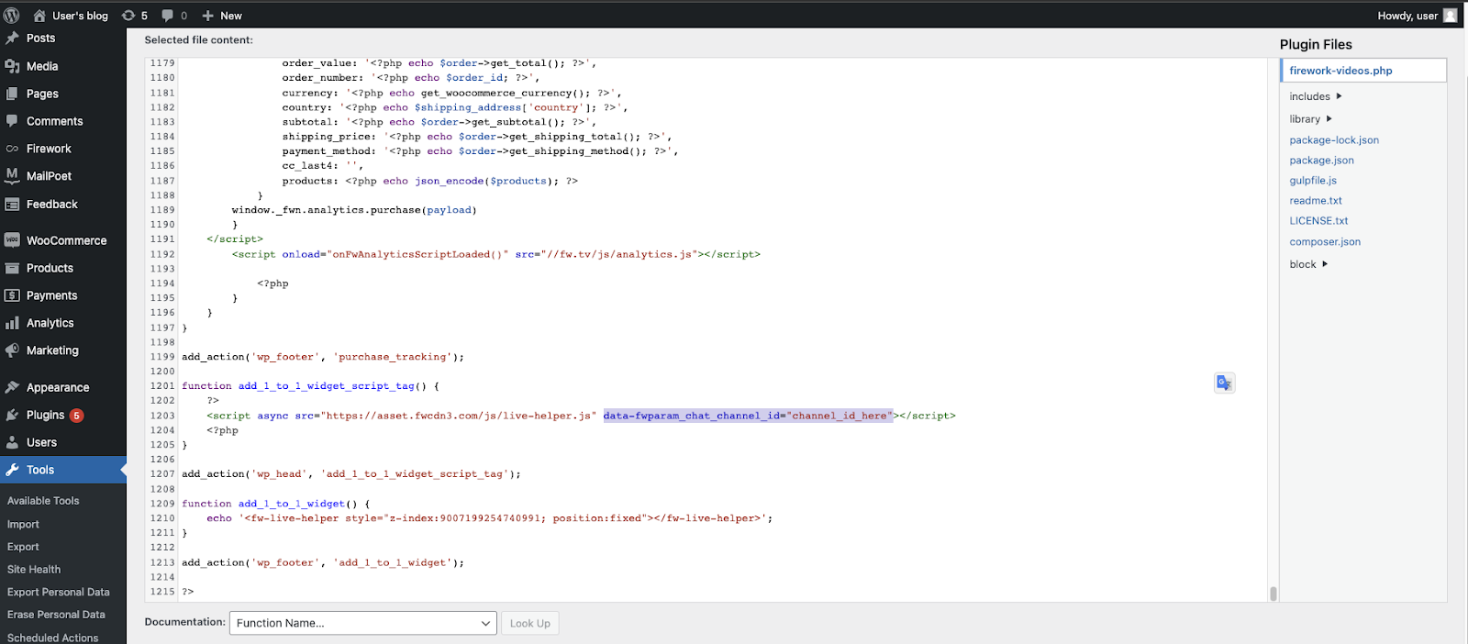Click the plus icon next to New
Image resolution: width=1468 pixels, height=644 pixels.
coord(208,16)
